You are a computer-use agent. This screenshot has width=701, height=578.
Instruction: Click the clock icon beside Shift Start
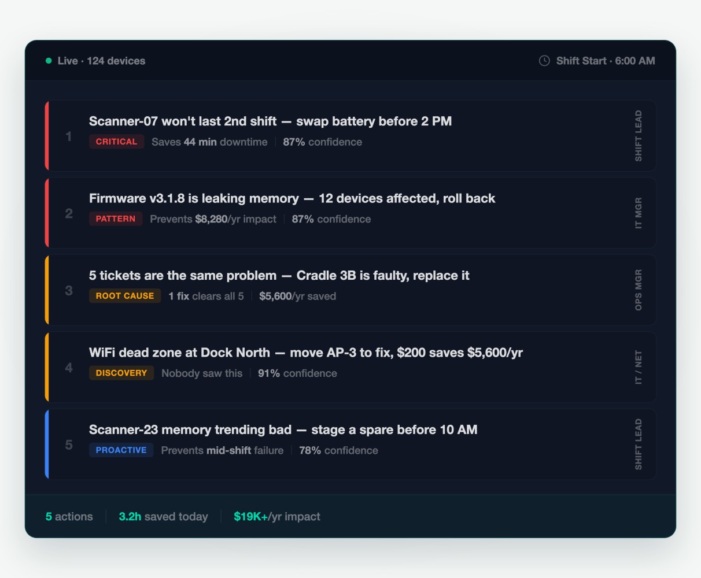[x=544, y=61]
